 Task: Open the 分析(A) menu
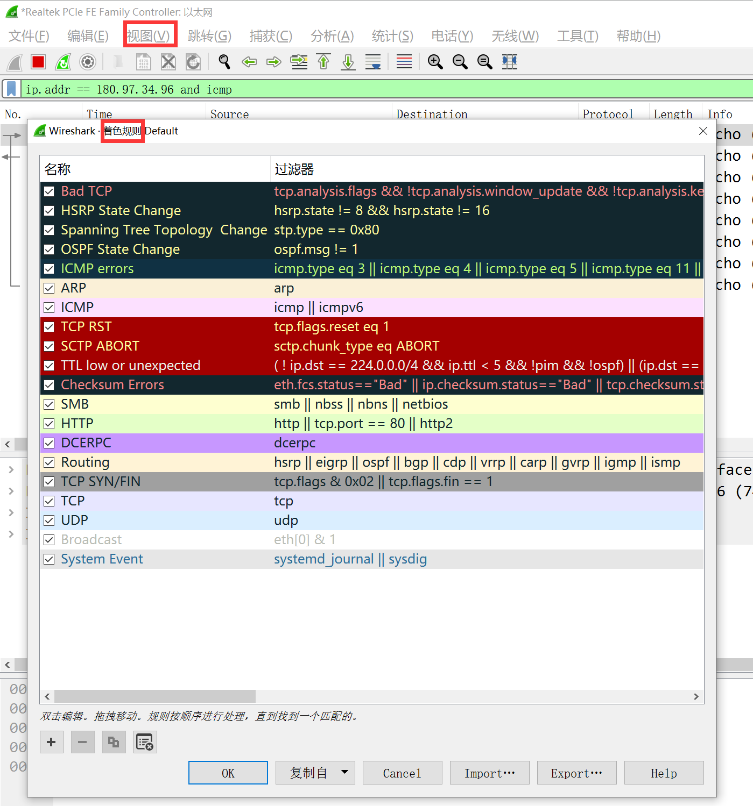[332, 36]
